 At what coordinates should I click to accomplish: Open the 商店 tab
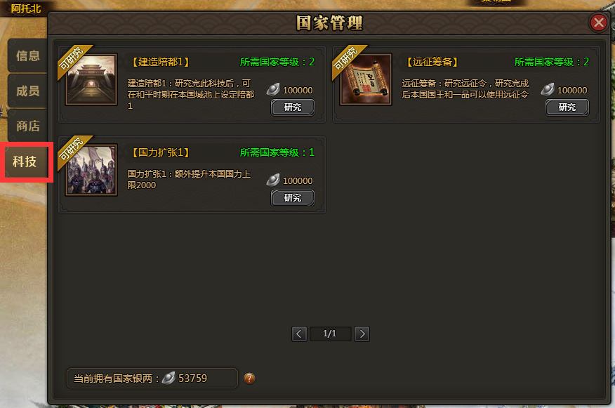tap(28, 126)
